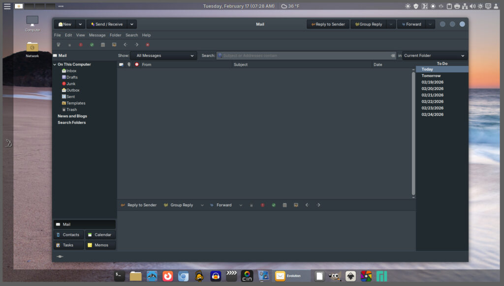Image resolution: width=504 pixels, height=286 pixels.
Task: Sort by the attachment paperclip column
Action: point(129,64)
